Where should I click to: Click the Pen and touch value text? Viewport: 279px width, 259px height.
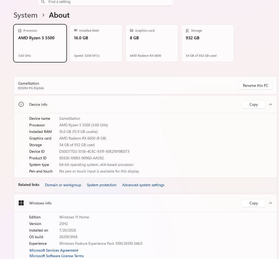99,171
